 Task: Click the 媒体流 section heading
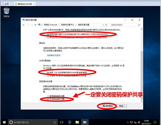(42, 43)
